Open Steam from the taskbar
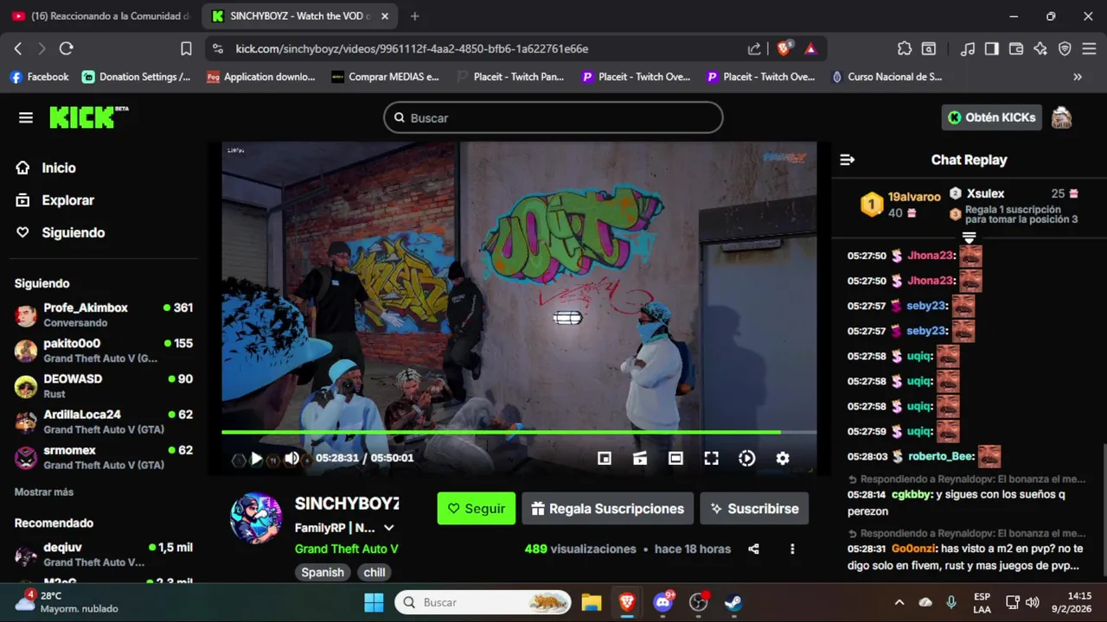This screenshot has width=1107, height=622. coord(733,602)
